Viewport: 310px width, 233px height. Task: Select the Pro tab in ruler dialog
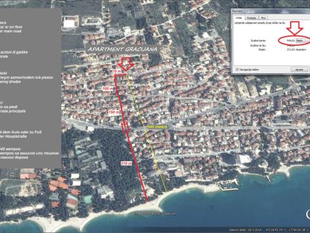[263, 18]
